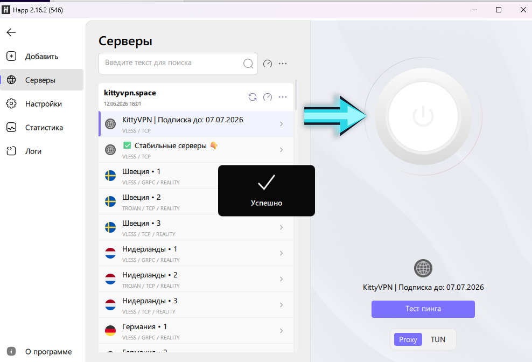
Task: Open details chevron for Нидерланды • 1
Action: [281, 253]
